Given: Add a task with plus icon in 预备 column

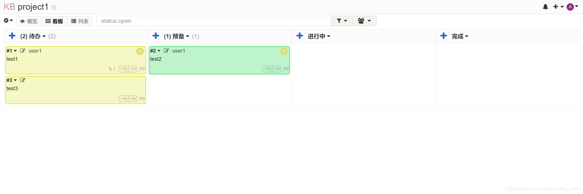Looking at the screenshot, I should pyautogui.click(x=156, y=36).
